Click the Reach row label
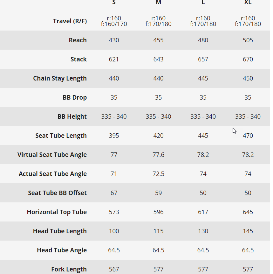The width and height of the screenshot is (273, 274). pyautogui.click(x=78, y=40)
